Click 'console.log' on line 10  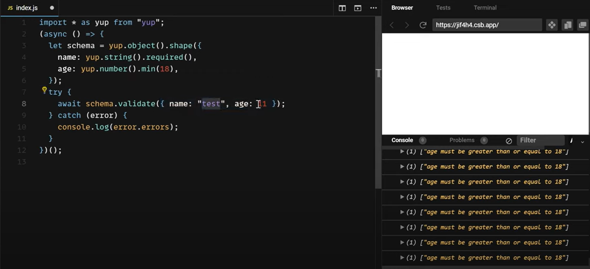pyautogui.click(x=83, y=127)
